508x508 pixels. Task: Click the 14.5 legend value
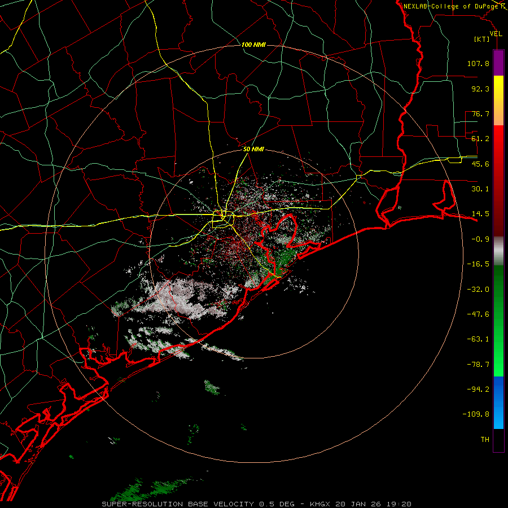pos(480,214)
